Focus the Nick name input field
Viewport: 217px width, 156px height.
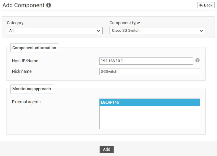150,71
